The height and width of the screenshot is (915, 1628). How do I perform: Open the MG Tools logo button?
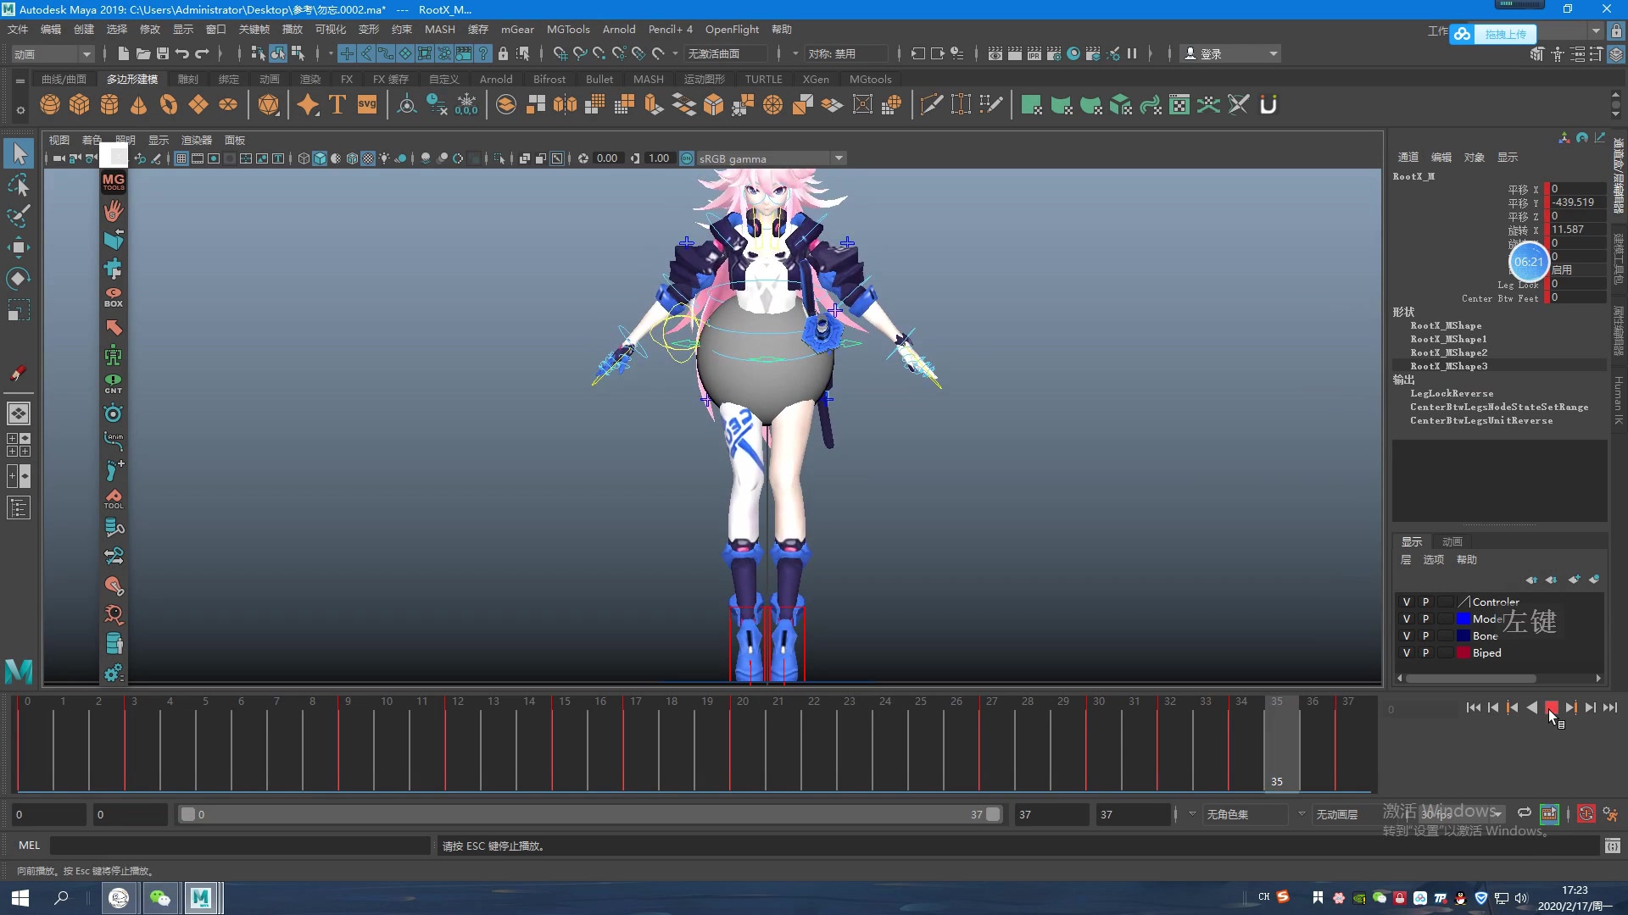click(x=114, y=181)
